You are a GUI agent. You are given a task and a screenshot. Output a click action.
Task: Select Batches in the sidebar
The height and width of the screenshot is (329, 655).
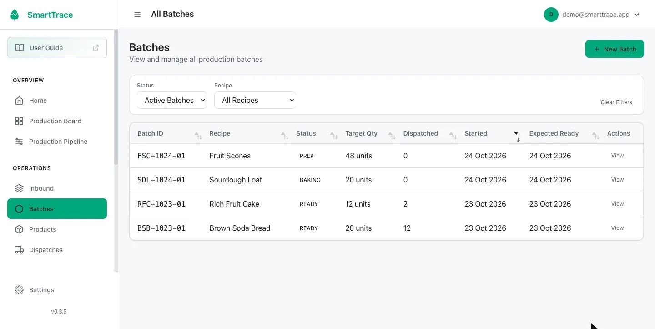point(57,209)
